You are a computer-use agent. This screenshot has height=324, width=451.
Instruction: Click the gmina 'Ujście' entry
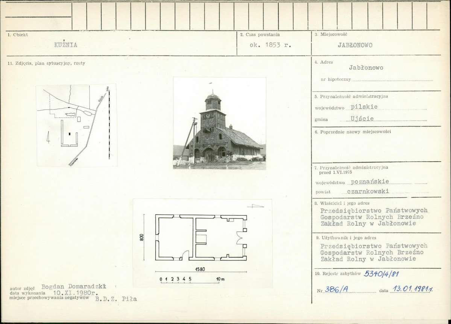pos(362,118)
